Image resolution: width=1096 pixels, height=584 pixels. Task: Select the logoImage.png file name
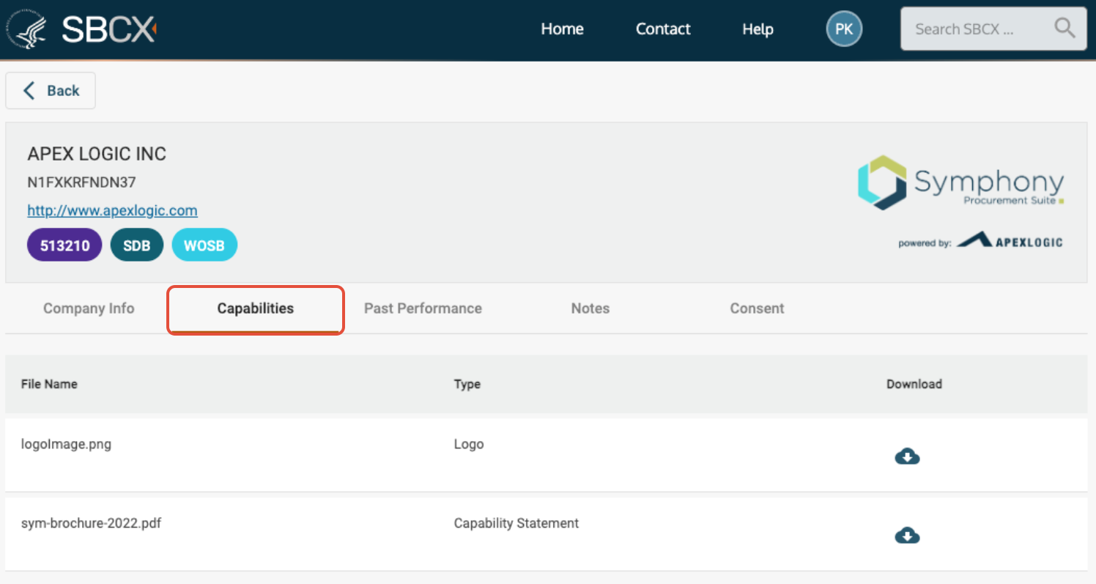pyautogui.click(x=66, y=444)
